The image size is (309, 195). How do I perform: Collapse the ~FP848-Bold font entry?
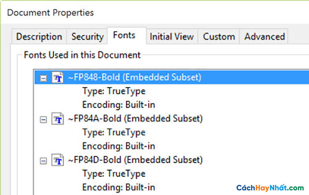43,78
